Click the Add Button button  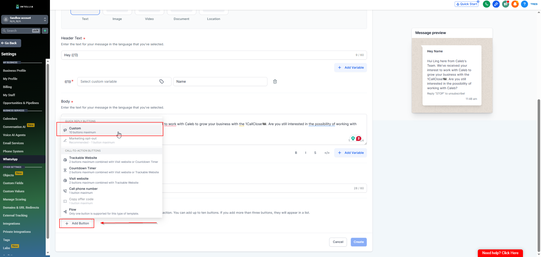coord(77,224)
